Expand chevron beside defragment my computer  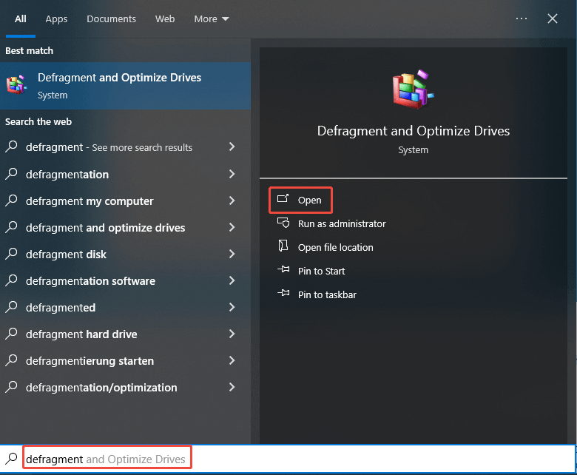click(x=232, y=201)
